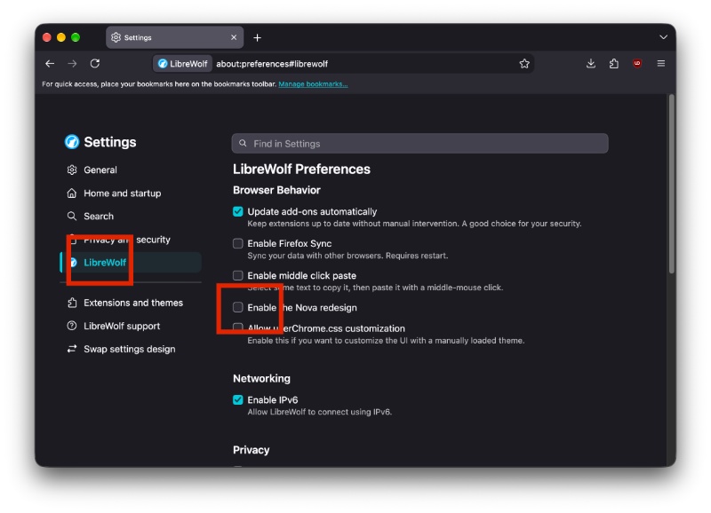Click the userChrome.css customization label
Screen dimensions: 711x513
pyautogui.click(x=326, y=328)
